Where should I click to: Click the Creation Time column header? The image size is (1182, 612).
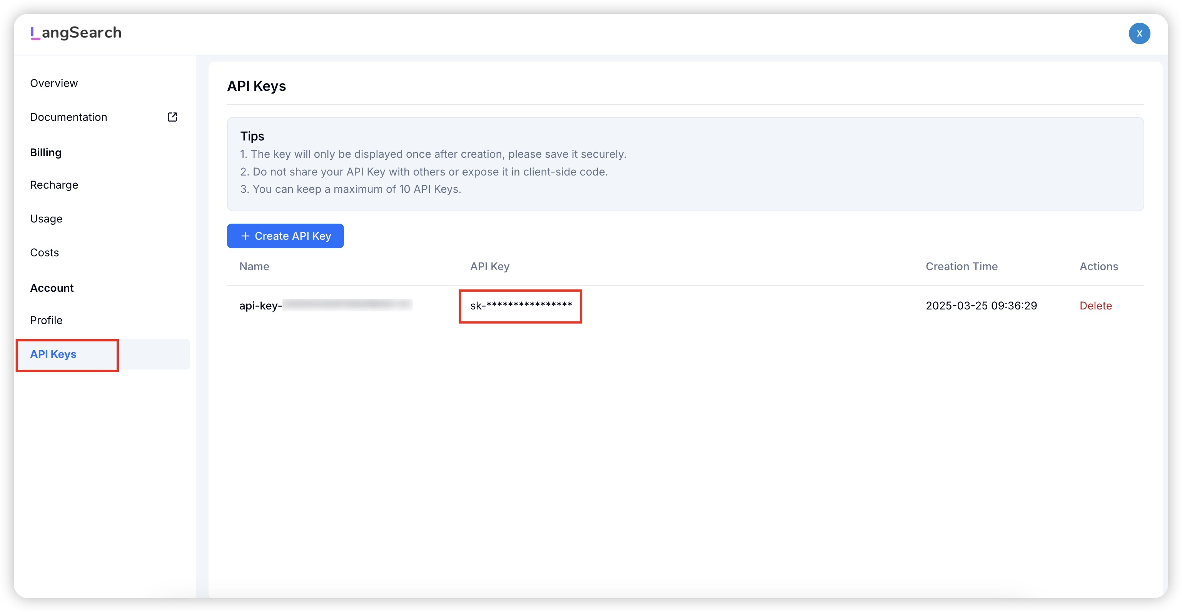[961, 266]
